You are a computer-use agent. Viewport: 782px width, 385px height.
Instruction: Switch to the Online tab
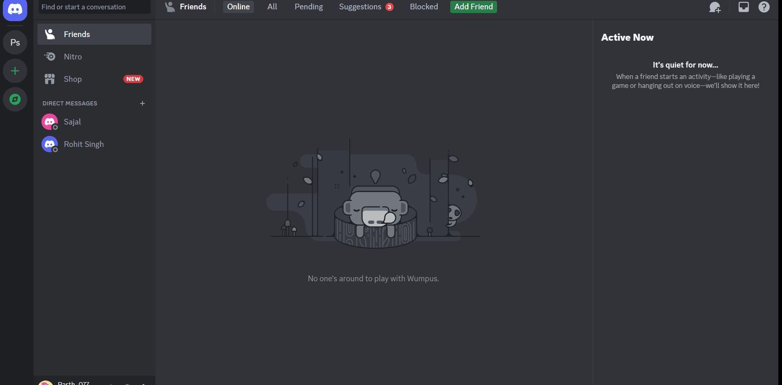click(239, 7)
